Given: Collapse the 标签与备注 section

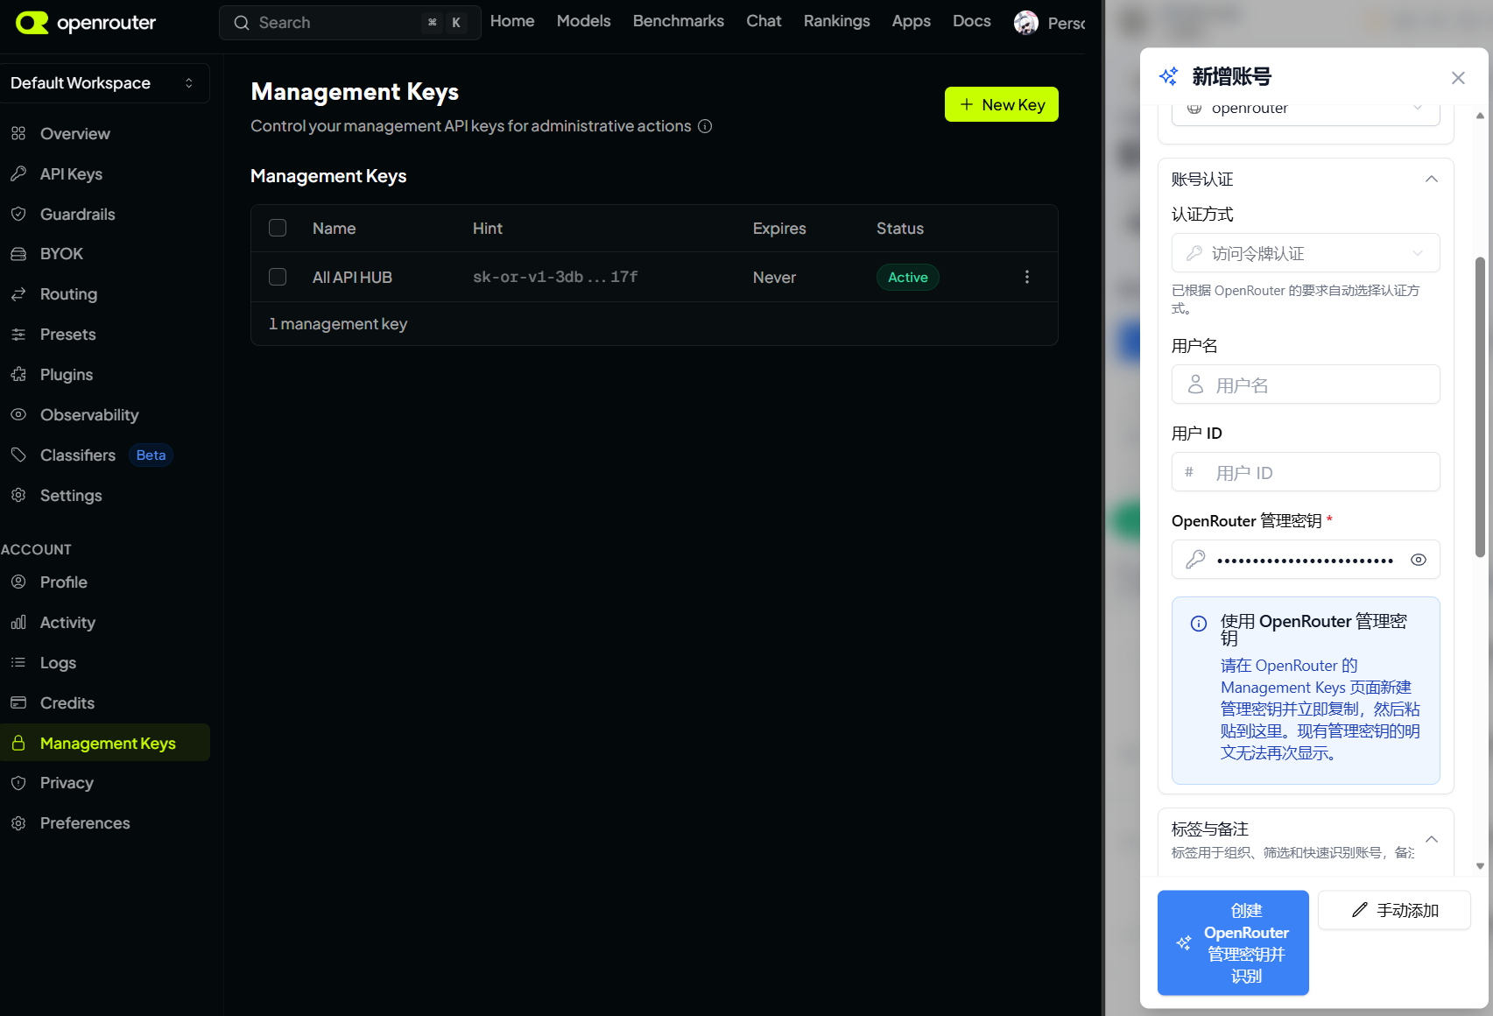Looking at the screenshot, I should click(1432, 839).
